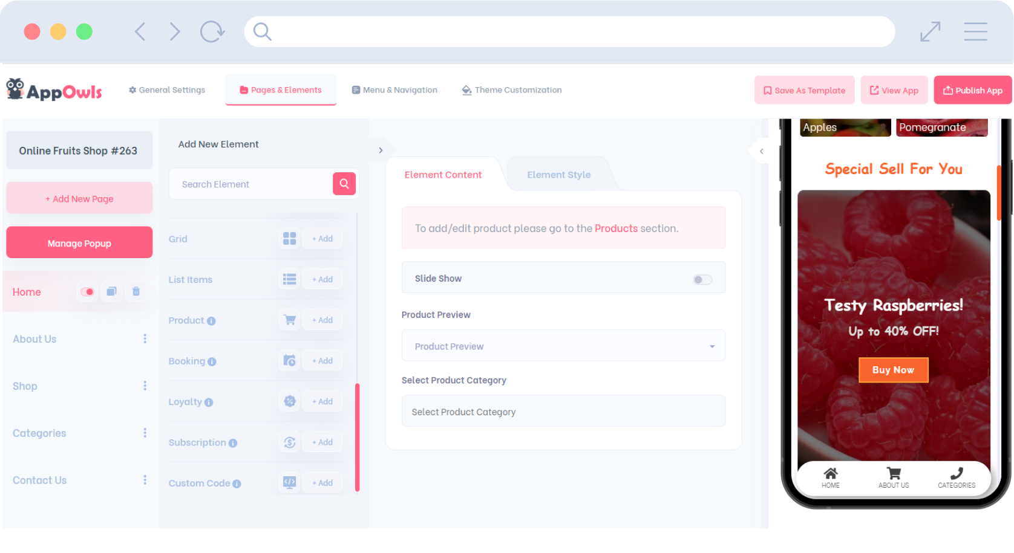Collapse the Add New Element panel arrow
The height and width of the screenshot is (553, 1014).
point(381,150)
